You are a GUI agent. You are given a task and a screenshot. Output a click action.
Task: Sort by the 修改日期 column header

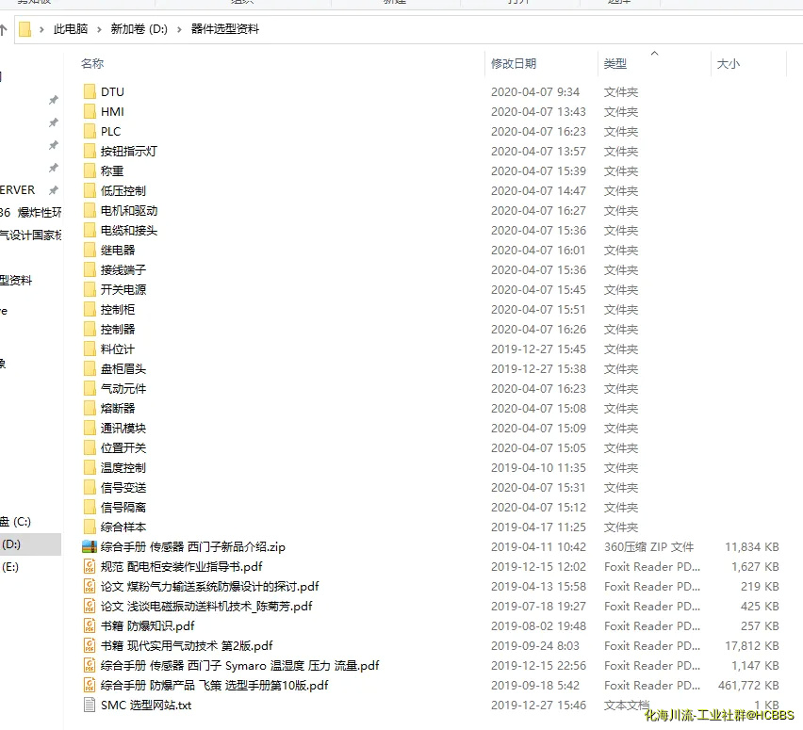pyautogui.click(x=514, y=63)
